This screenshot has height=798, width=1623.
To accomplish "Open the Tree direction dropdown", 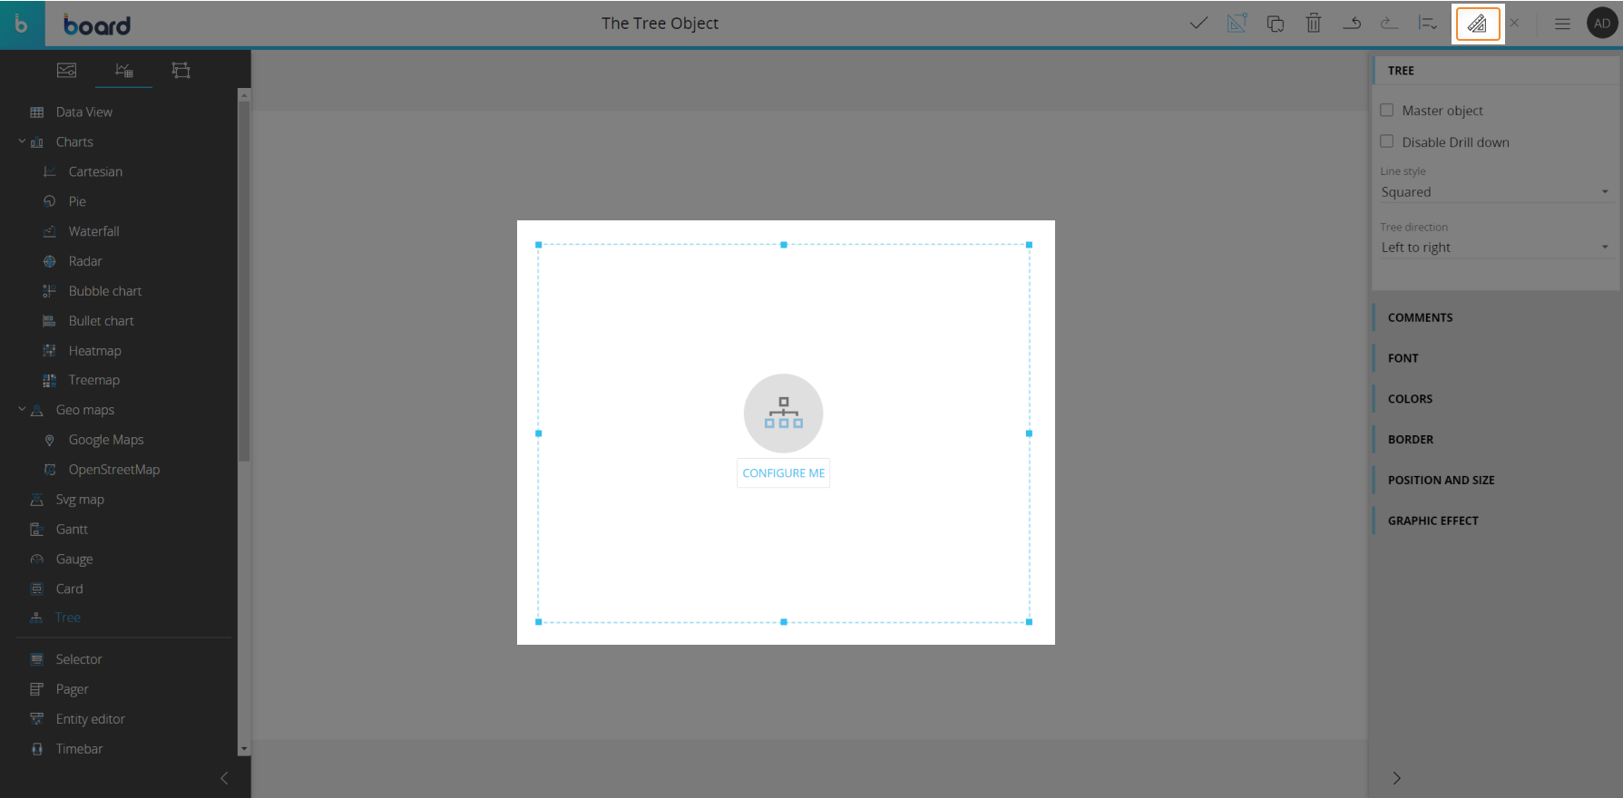I will tap(1494, 248).
